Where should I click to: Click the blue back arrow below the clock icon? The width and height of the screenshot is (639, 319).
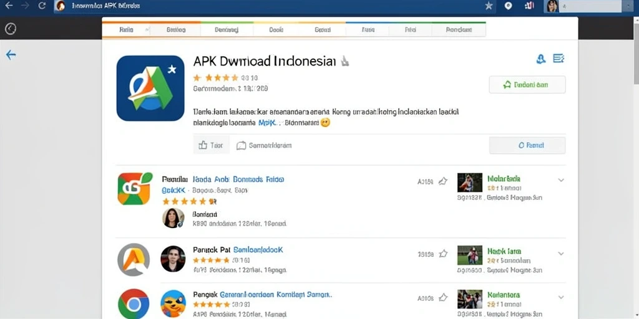(11, 55)
